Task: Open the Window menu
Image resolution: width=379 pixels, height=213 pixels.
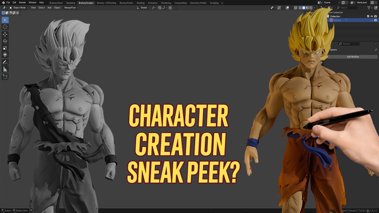Action: tap(33, 3)
